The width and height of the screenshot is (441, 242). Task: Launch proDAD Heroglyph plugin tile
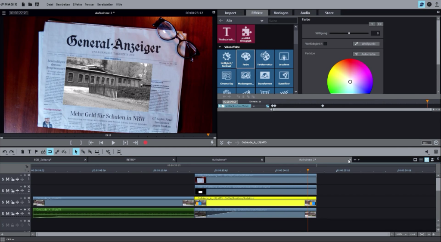246,34
